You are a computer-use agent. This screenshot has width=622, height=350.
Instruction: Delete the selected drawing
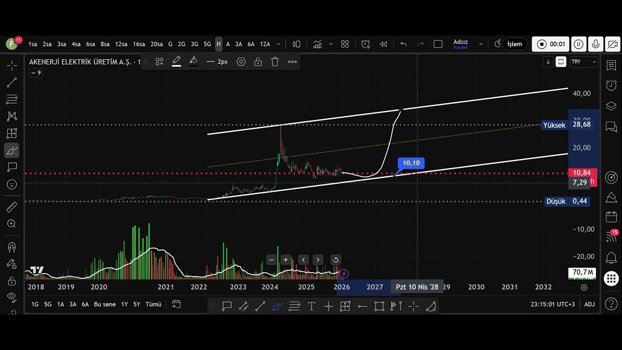(x=275, y=62)
